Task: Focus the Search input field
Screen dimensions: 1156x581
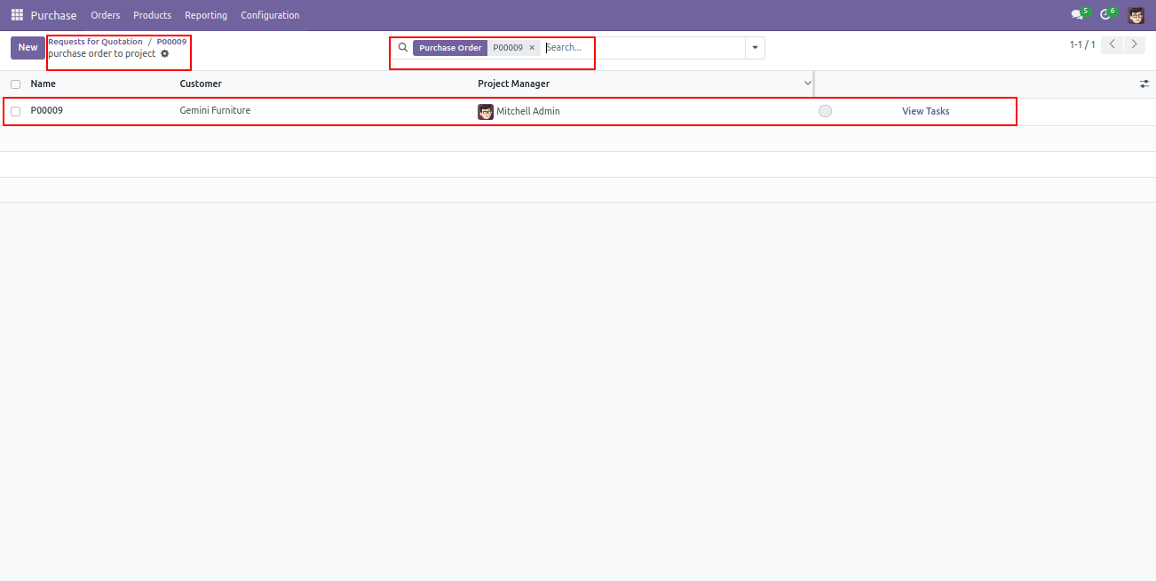Action: pos(644,48)
